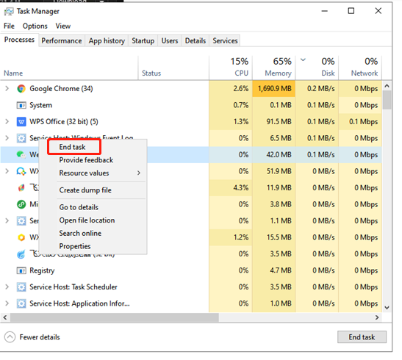Screen dimensions: 402x360
Task: Switch to the Performance tab
Action: click(x=62, y=41)
